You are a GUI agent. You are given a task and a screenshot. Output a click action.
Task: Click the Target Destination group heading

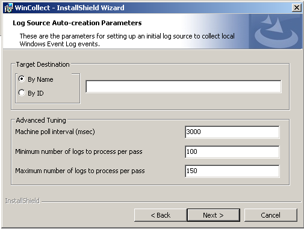point(43,64)
